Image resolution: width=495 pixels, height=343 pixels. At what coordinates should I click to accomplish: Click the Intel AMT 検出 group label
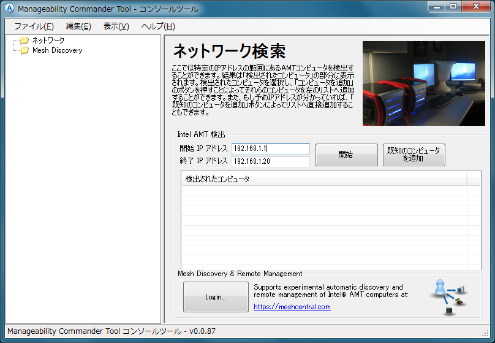tap(201, 134)
